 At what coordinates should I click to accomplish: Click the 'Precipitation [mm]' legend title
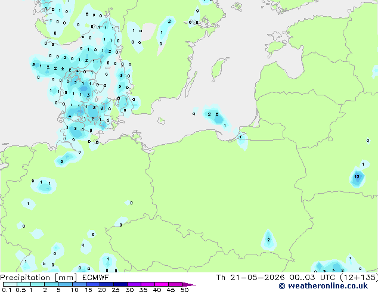(x=38, y=278)
